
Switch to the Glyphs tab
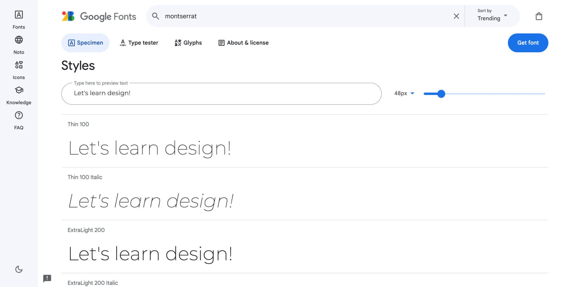tap(188, 43)
